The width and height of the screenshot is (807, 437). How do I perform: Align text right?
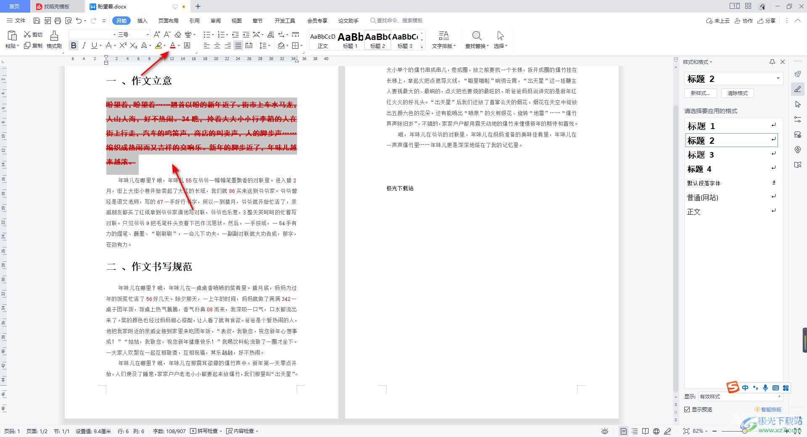[227, 45]
